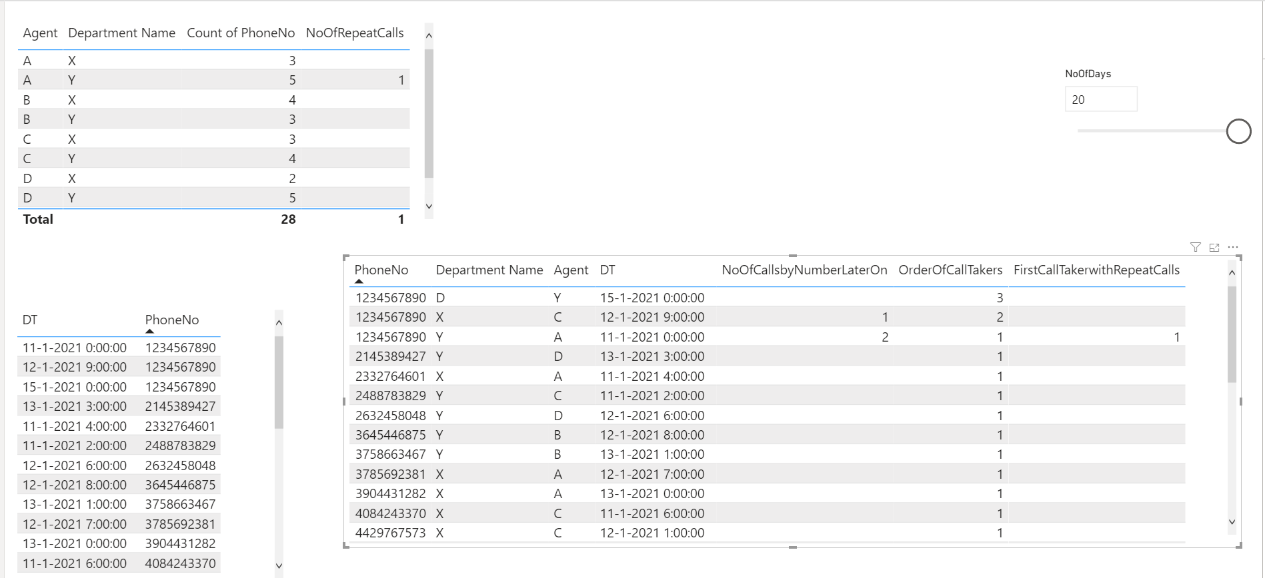
Task: Sort detail table by PhoneNo header
Action: point(381,270)
